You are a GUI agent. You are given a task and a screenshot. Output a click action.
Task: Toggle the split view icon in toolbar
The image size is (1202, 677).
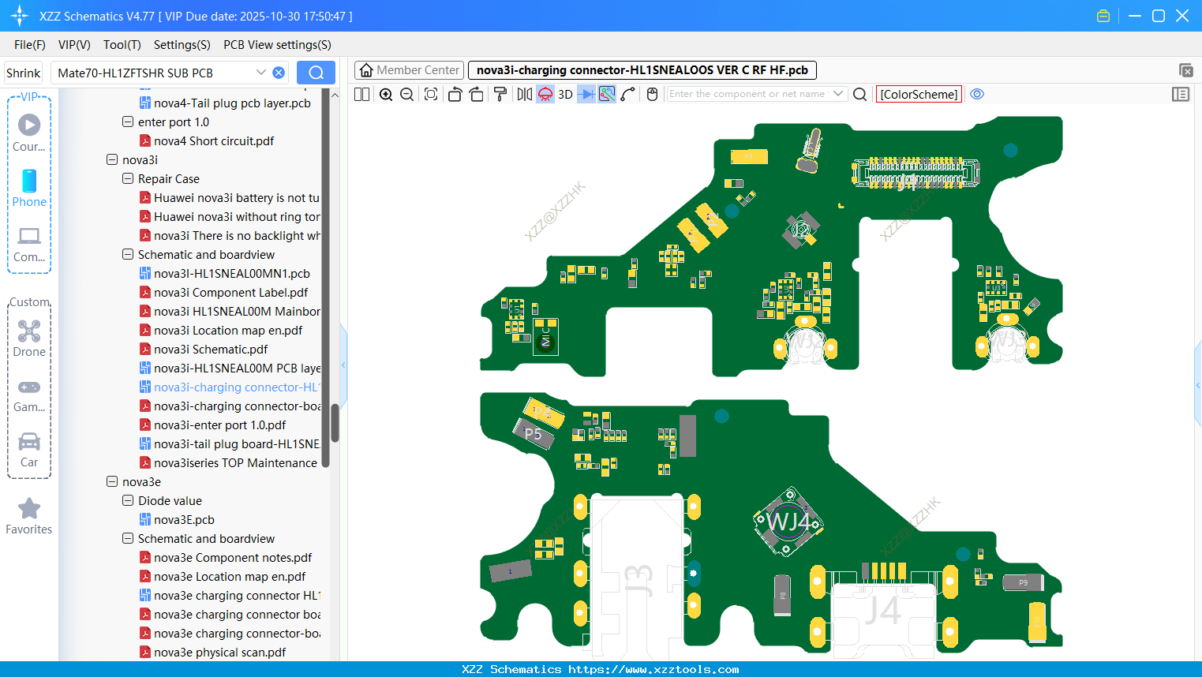(361, 94)
